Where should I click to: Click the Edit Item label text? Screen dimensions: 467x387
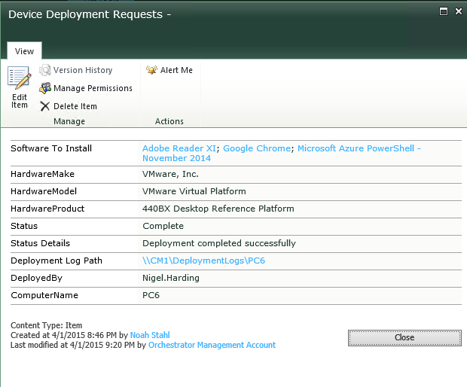click(20, 101)
